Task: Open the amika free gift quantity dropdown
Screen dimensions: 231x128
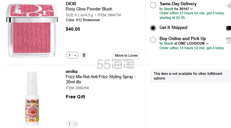Action: (x=72, y=124)
